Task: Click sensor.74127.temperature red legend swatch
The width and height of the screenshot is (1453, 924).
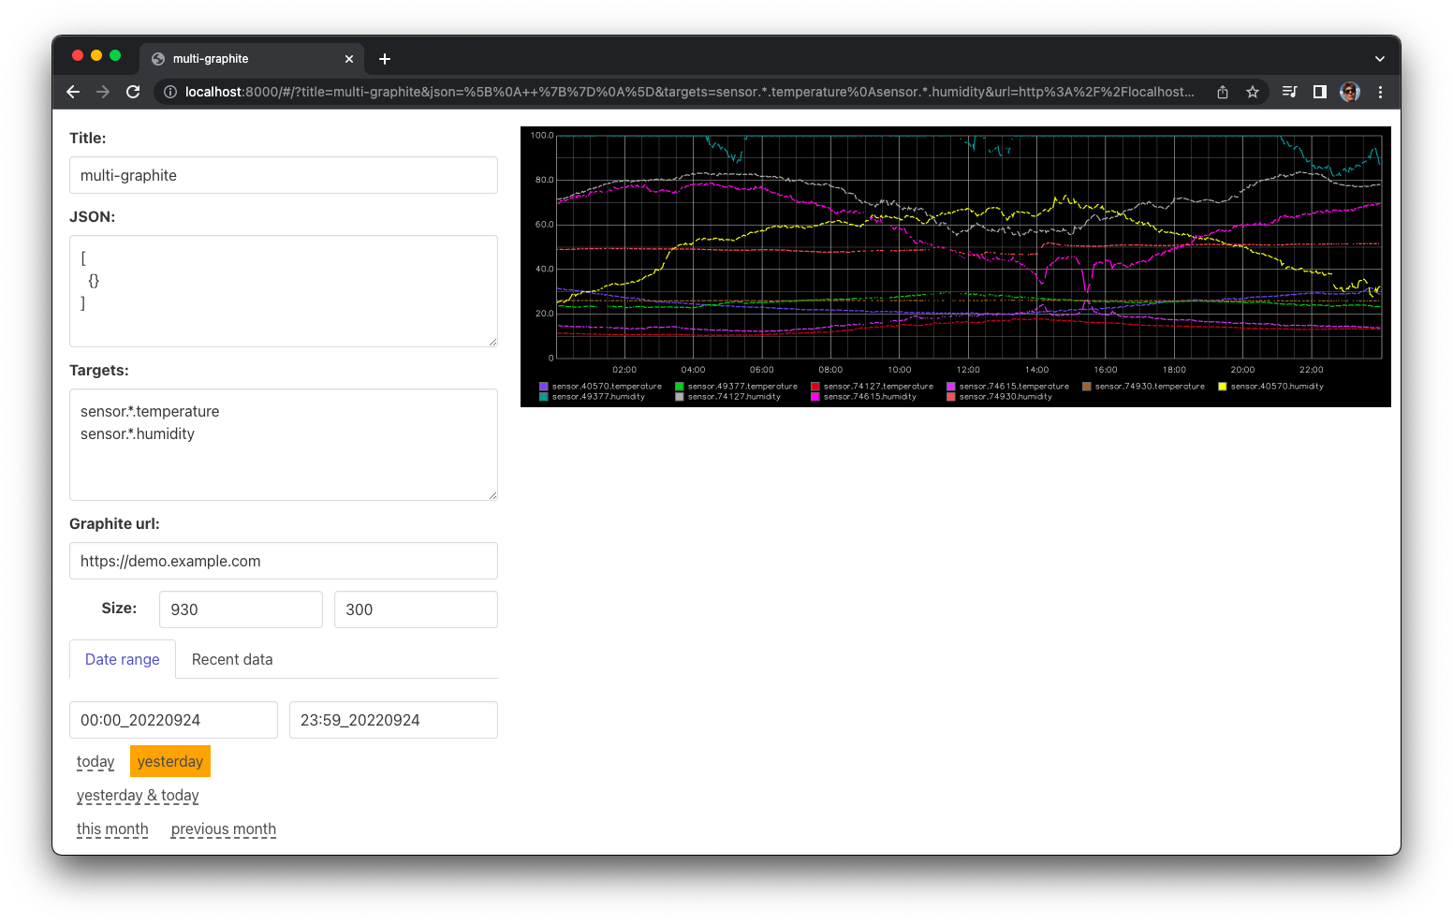Action: [x=815, y=387]
